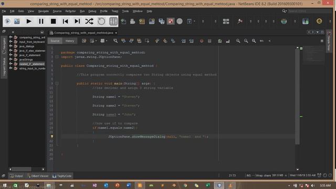Close the Comparing_string_with_equal_mehtod.java tab
This screenshot has width=336, height=189.
coord(116,33)
